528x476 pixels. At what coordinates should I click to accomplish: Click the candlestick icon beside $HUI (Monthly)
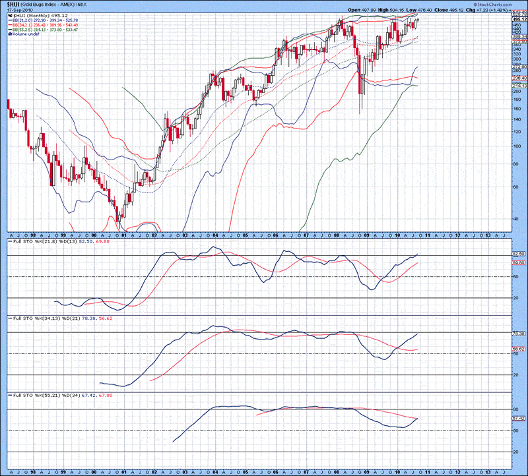9,16
